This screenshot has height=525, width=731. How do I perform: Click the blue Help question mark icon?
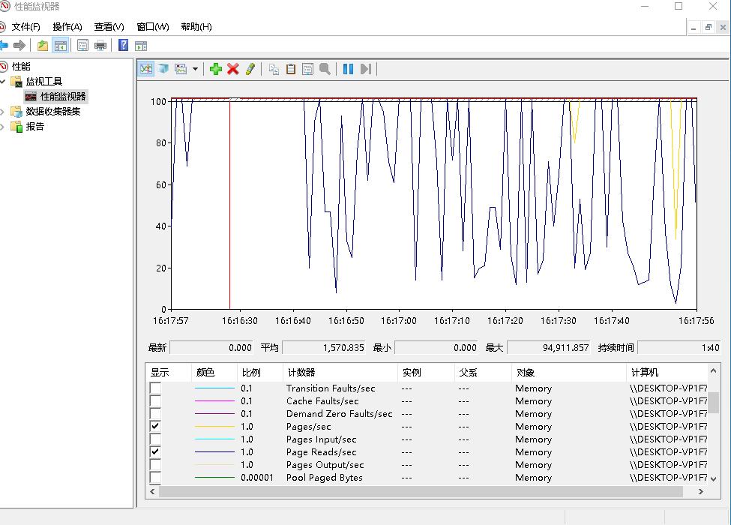pos(124,46)
